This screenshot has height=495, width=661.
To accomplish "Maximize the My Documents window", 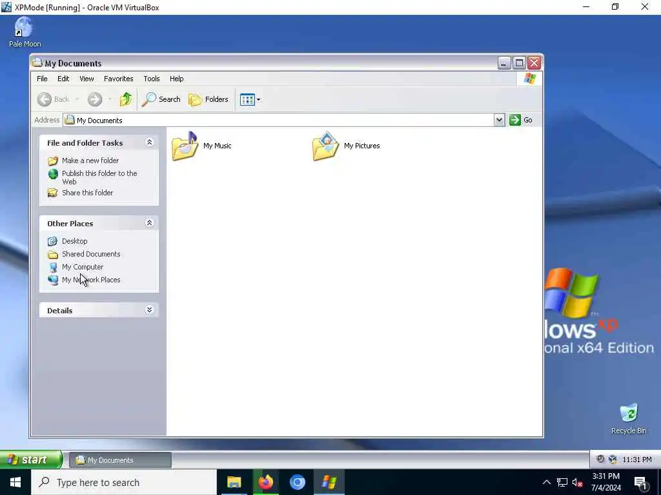I will pyautogui.click(x=519, y=63).
